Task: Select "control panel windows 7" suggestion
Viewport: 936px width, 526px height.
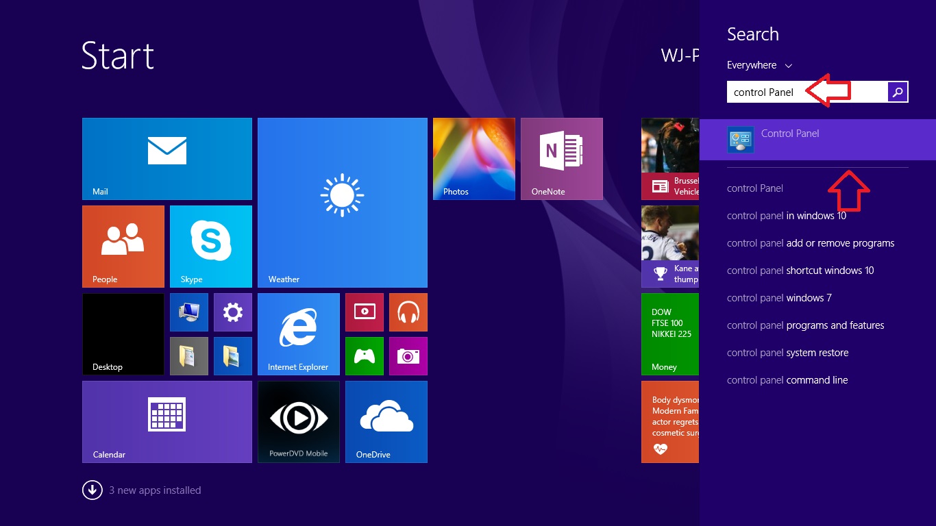Action: click(779, 298)
